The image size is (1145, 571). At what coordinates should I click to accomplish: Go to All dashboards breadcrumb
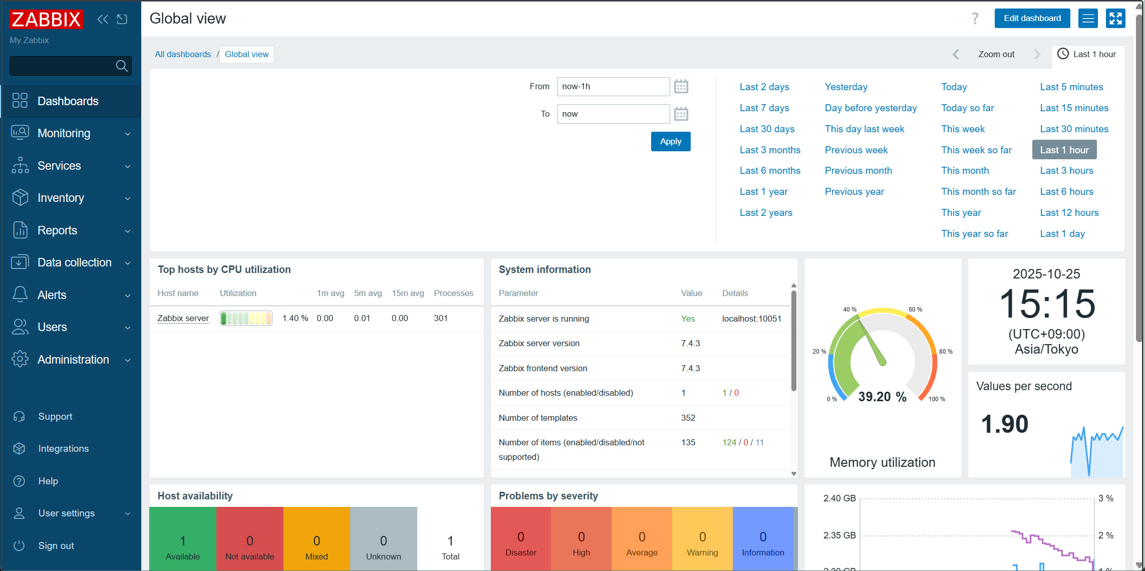pyautogui.click(x=183, y=54)
